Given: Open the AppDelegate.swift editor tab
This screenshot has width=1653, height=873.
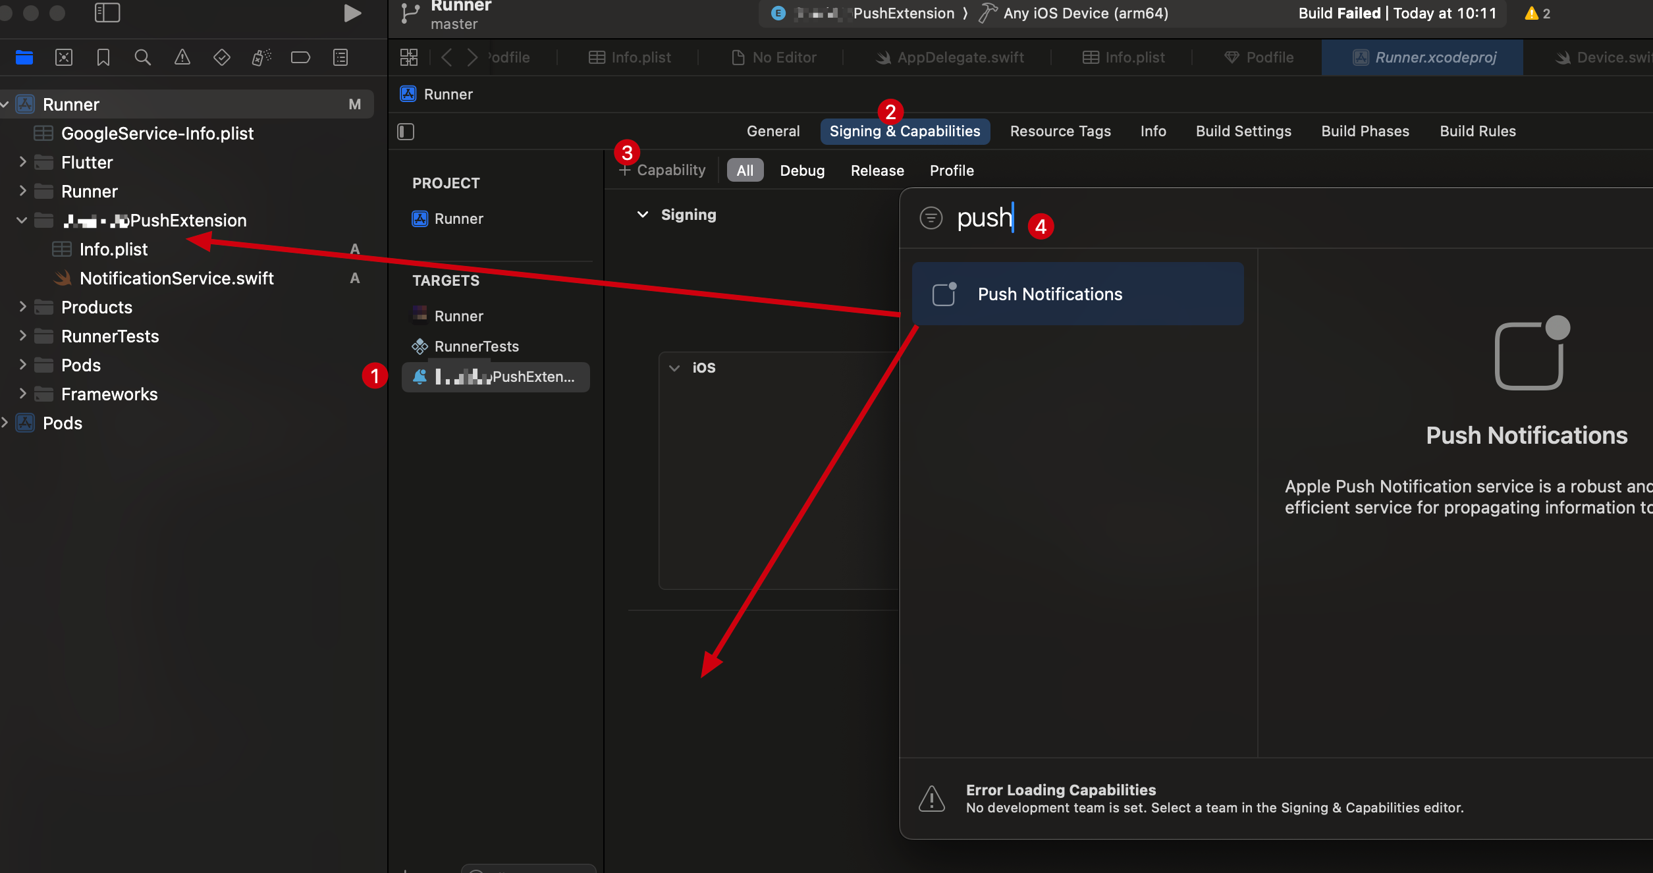Looking at the screenshot, I should pos(949,57).
